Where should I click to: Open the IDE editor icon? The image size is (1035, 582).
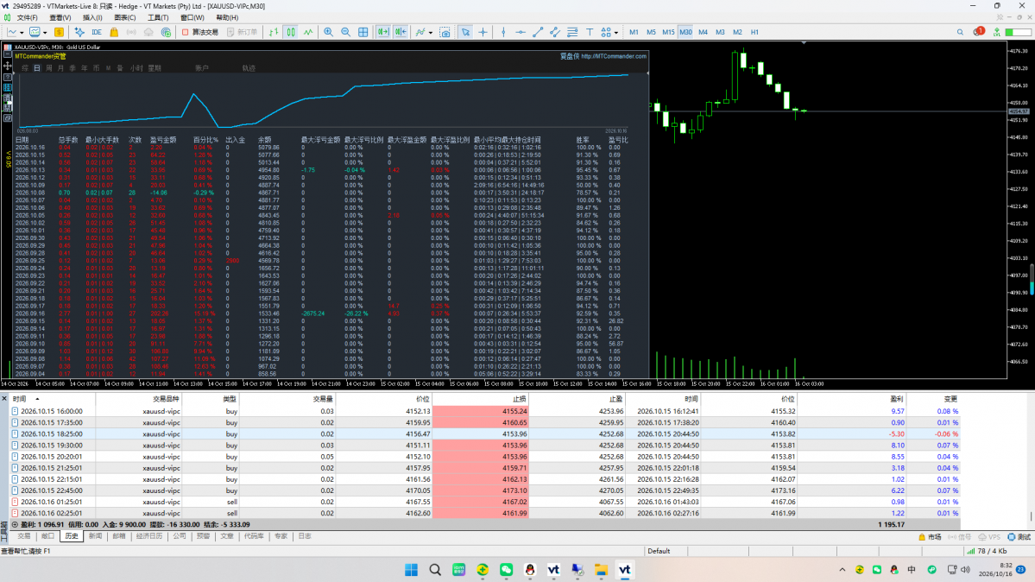97,32
